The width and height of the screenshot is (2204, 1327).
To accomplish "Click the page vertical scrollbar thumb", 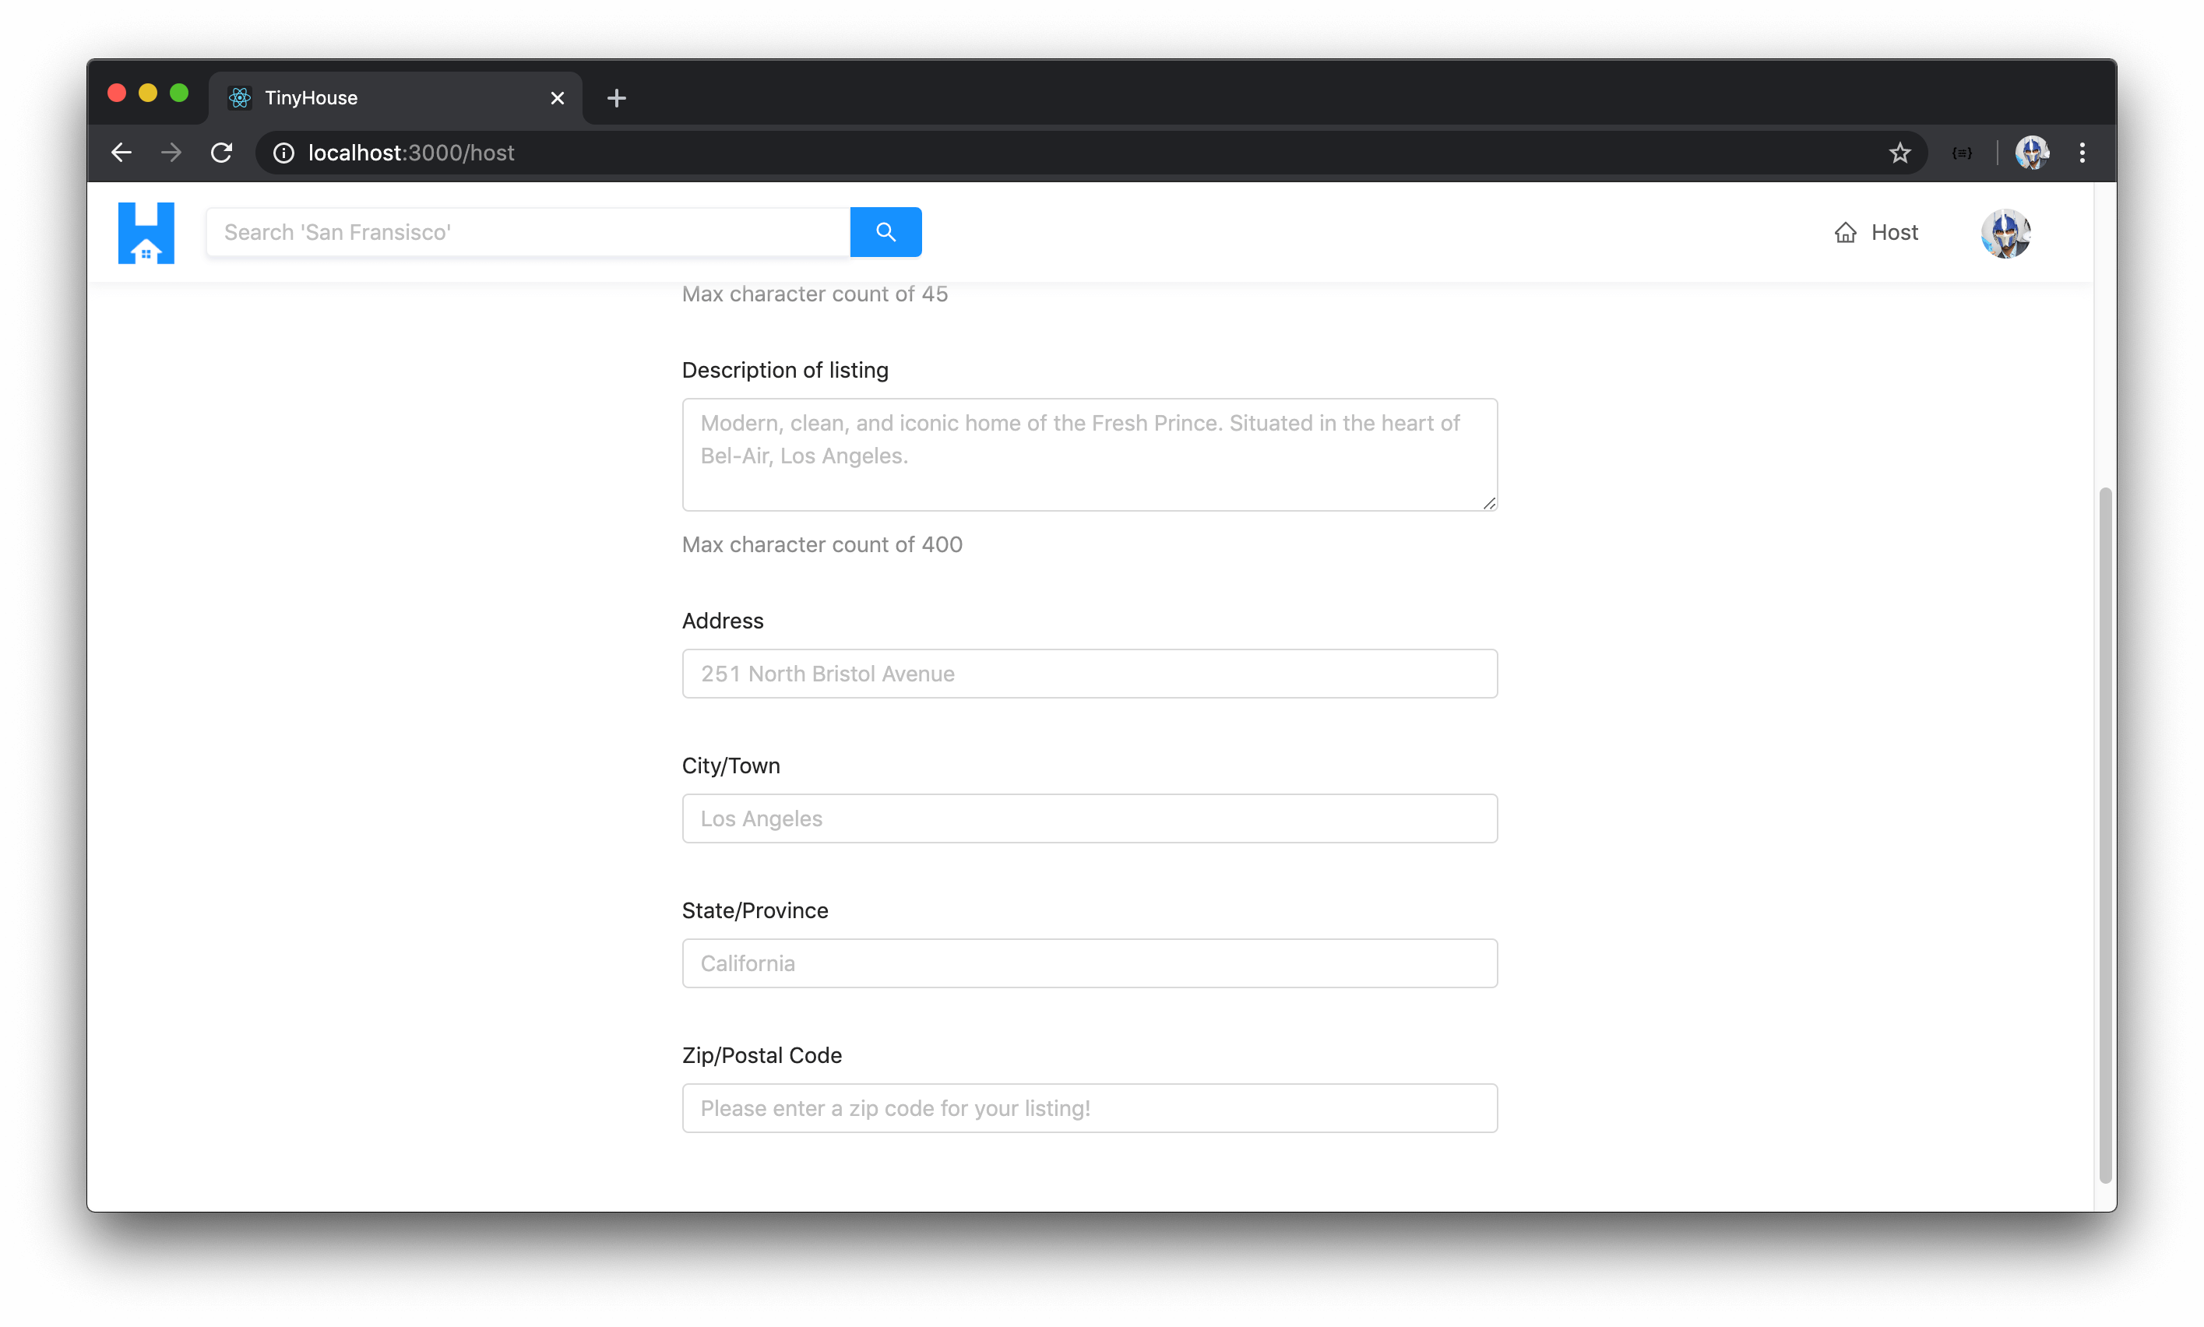I will [2105, 836].
